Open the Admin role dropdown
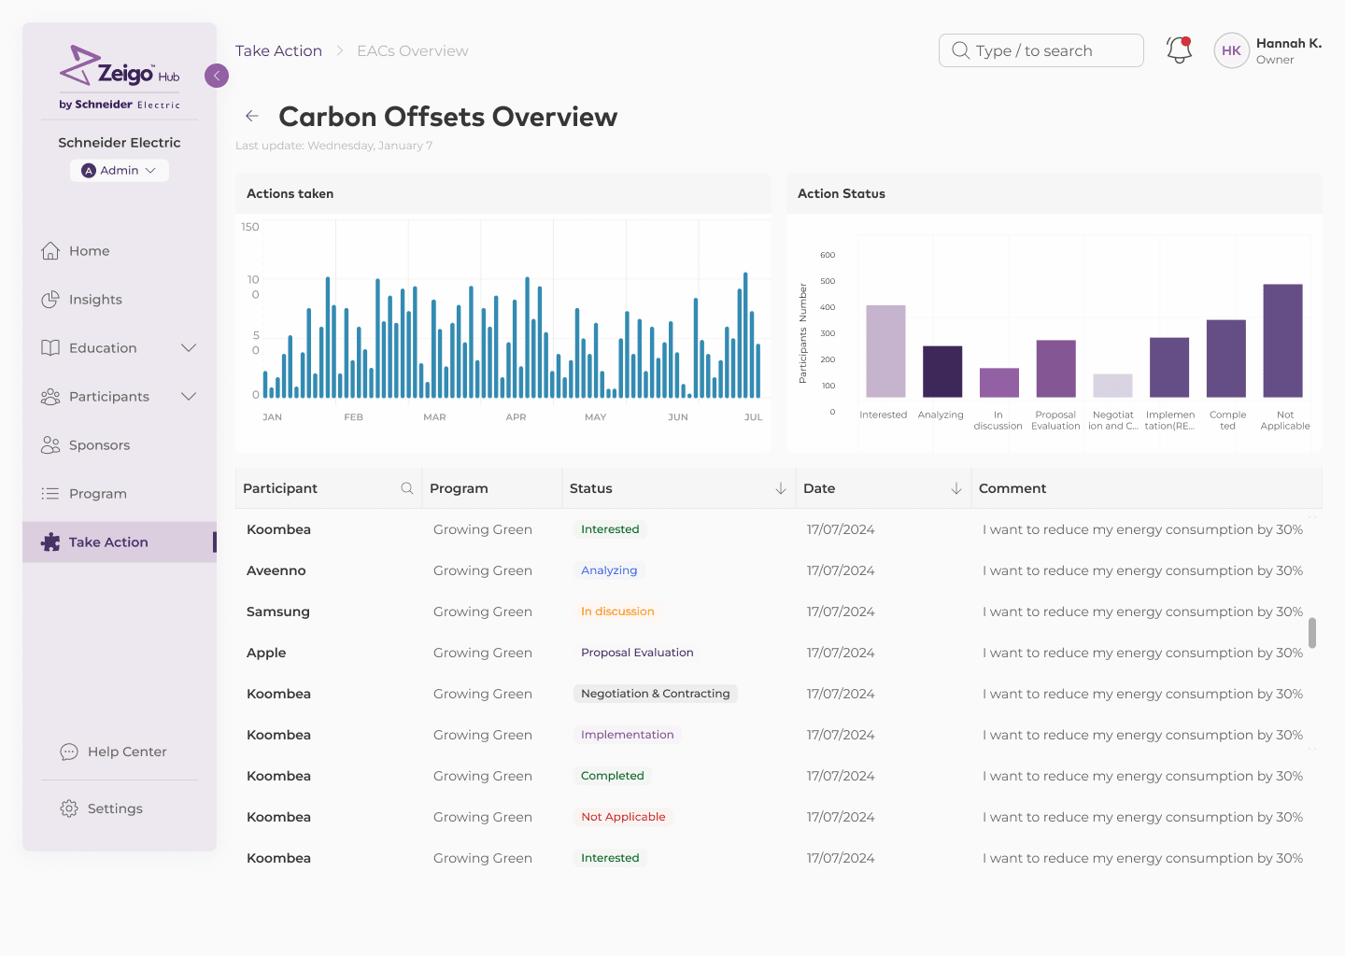The width and height of the screenshot is (1345, 956). (x=120, y=171)
